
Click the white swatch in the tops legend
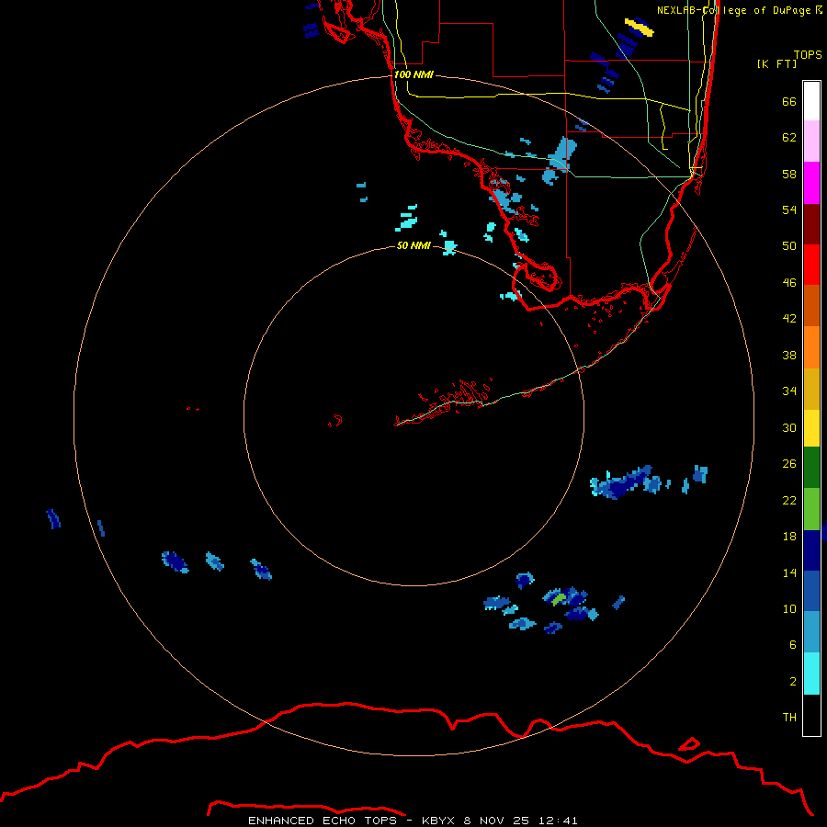tap(811, 101)
